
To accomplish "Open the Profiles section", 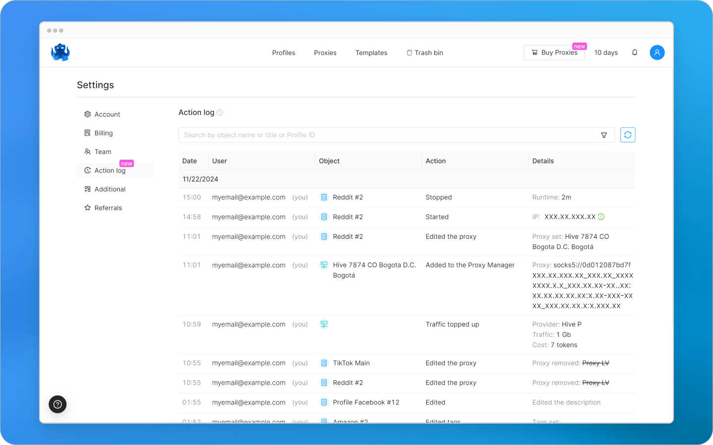I will (x=283, y=52).
